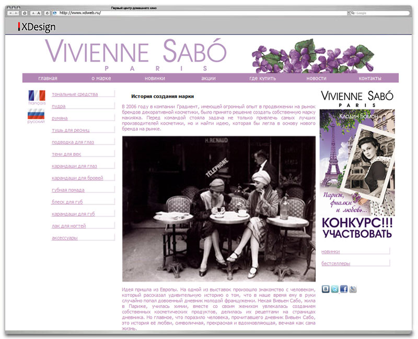The height and width of the screenshot is (339, 418).
Task: Open бестселлеры link in right sidebar
Action: point(336,263)
